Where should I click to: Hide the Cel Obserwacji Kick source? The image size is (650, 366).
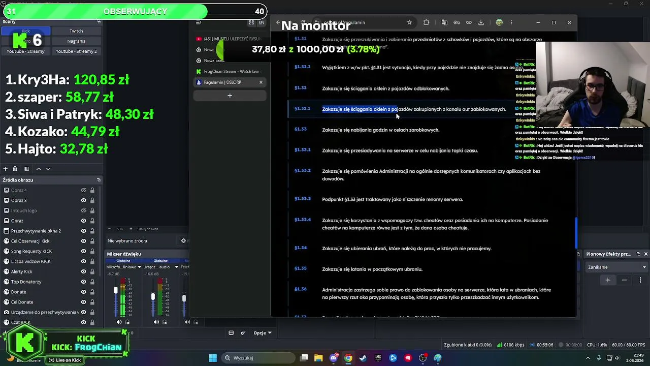coord(83,241)
